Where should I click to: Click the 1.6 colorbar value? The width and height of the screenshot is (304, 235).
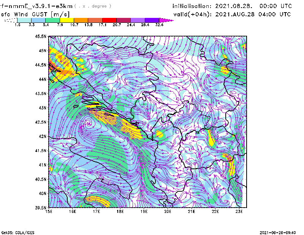pos(17,25)
